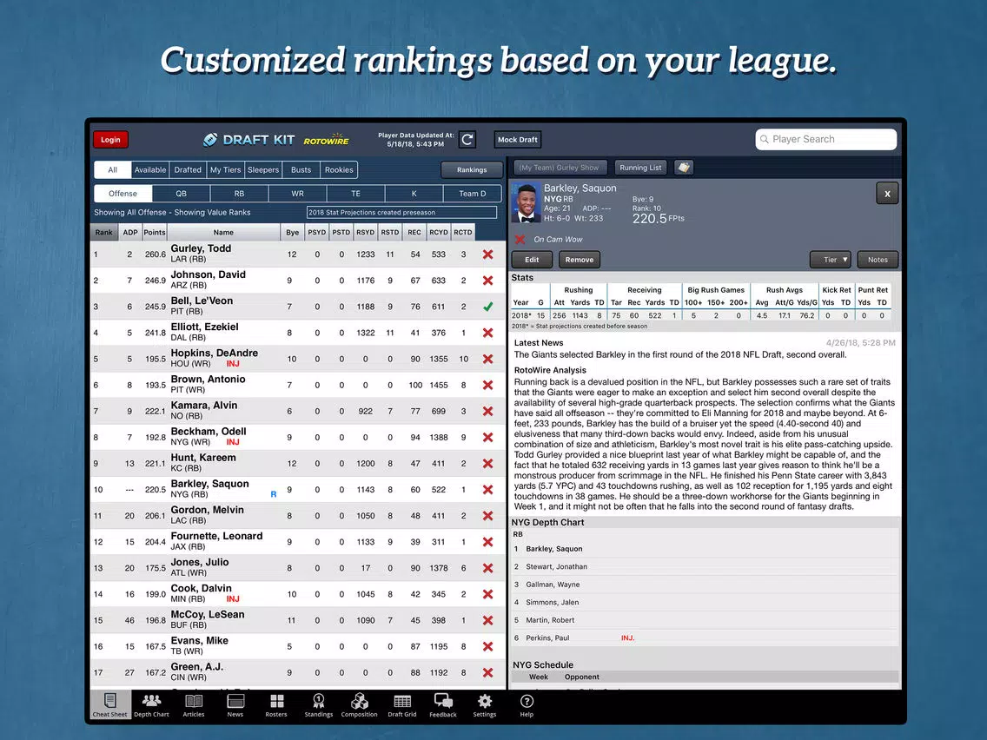Click the Running List button
This screenshot has width=987, height=740.
tap(641, 168)
